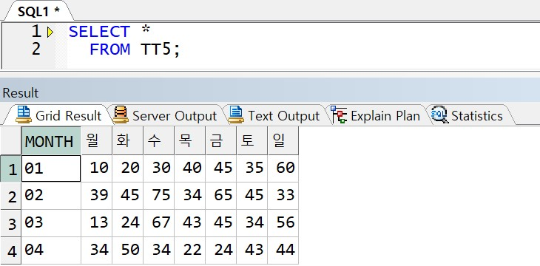
Task: Click the yellow current-line arrow marker
Action: [50, 33]
